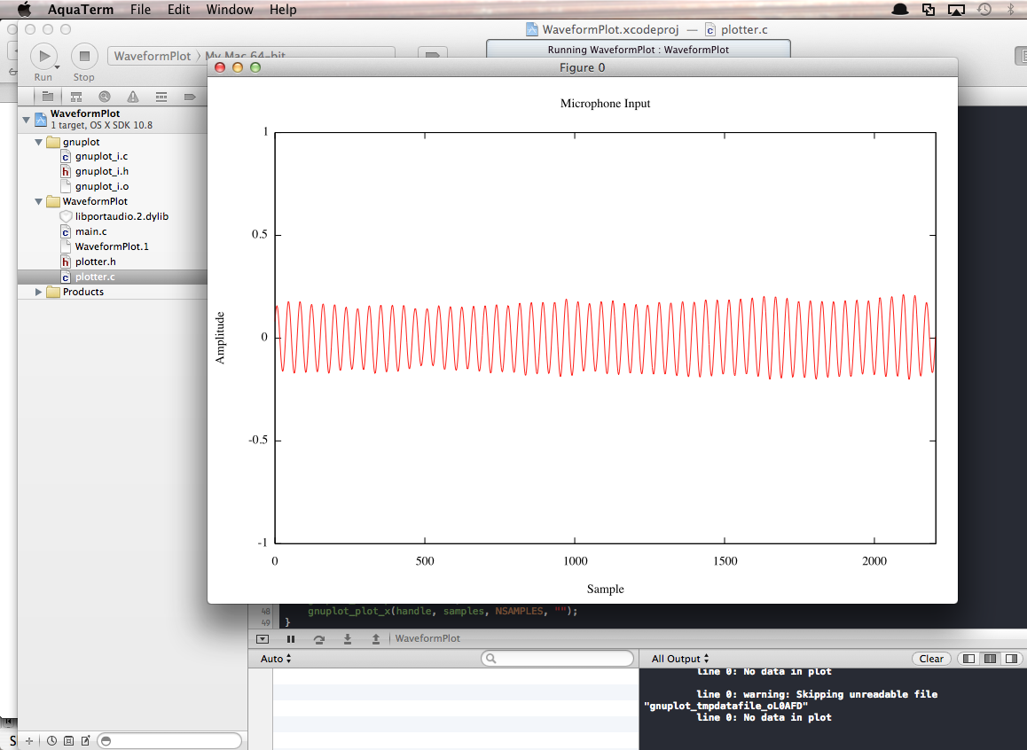Expand the Products folder
1027x750 pixels.
(38, 292)
